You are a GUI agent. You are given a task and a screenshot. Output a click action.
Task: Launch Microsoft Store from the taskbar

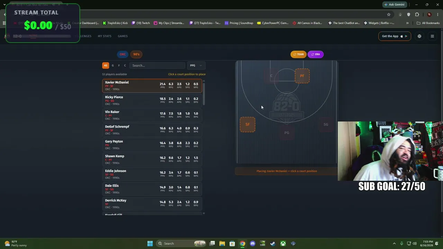[232, 243]
